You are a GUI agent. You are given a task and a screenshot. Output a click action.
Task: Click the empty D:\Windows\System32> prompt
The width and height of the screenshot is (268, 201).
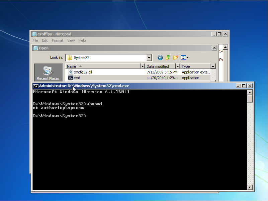tap(60, 116)
